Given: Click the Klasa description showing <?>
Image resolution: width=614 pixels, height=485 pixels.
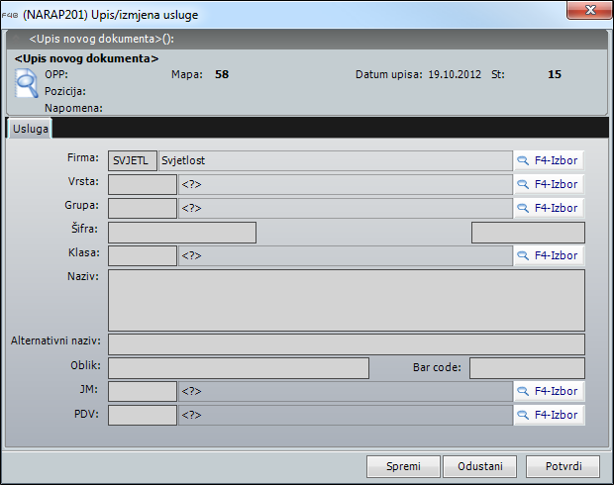Looking at the screenshot, I should coord(346,256).
